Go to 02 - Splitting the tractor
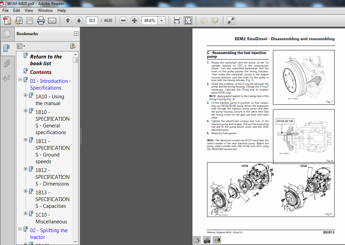345x245 pixels. (x=49, y=234)
